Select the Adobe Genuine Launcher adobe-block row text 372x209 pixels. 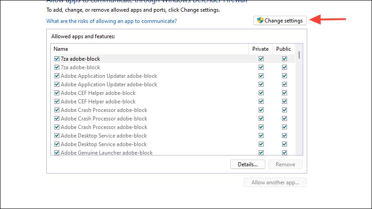(x=107, y=153)
